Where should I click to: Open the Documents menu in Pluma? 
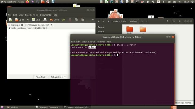click(45, 15)
